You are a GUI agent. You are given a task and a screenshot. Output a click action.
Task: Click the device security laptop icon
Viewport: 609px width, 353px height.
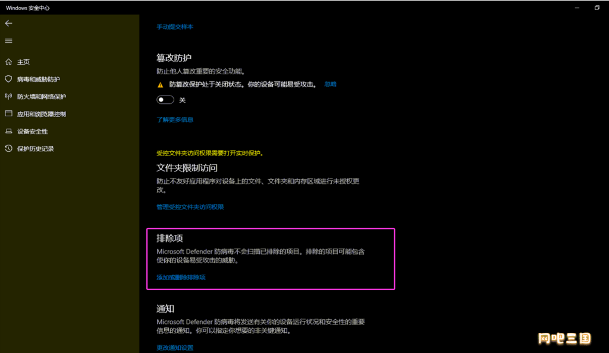point(8,131)
